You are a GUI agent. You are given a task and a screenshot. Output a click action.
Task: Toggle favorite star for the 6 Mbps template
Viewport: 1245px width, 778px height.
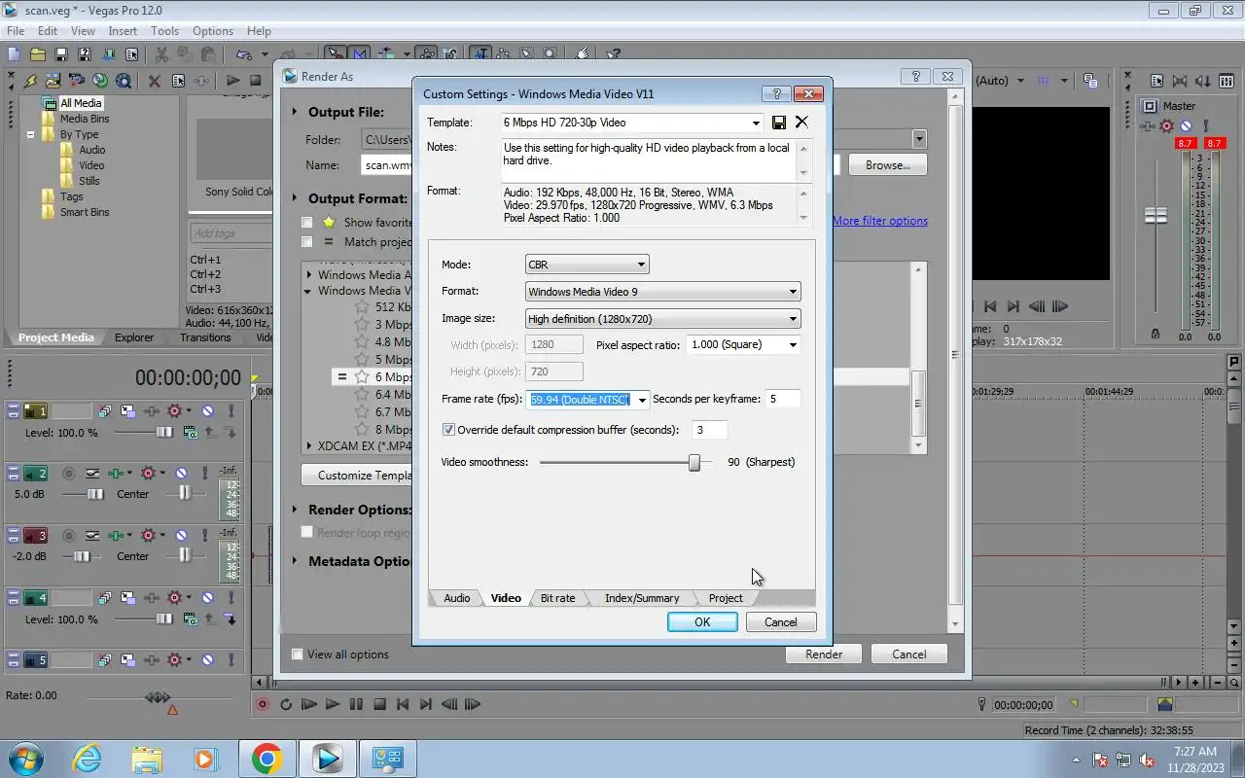(362, 376)
